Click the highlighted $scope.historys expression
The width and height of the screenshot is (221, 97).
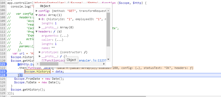click(x=37, y=71)
